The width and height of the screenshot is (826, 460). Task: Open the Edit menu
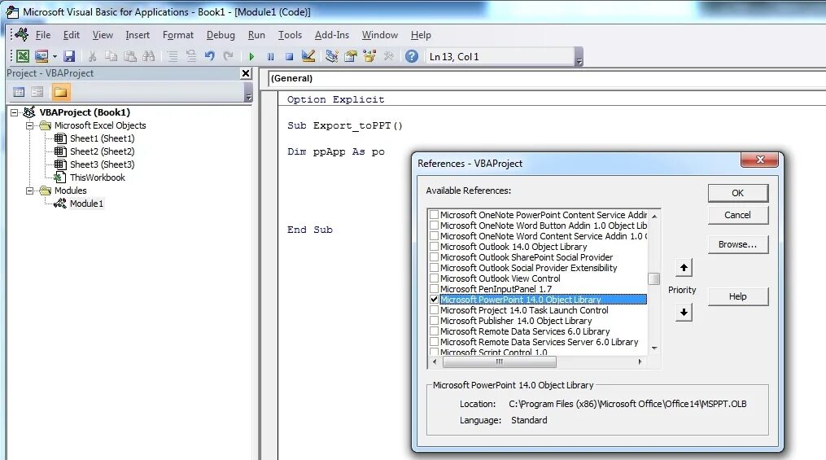(71, 35)
